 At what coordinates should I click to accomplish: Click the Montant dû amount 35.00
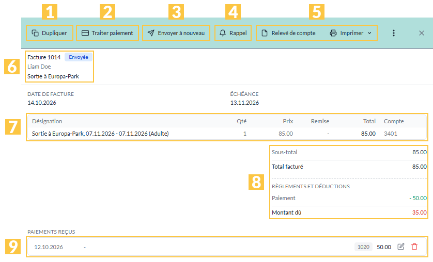pos(419,212)
